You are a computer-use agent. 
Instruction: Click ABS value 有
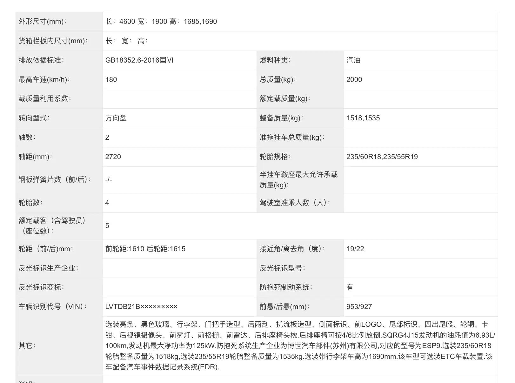tap(350, 287)
